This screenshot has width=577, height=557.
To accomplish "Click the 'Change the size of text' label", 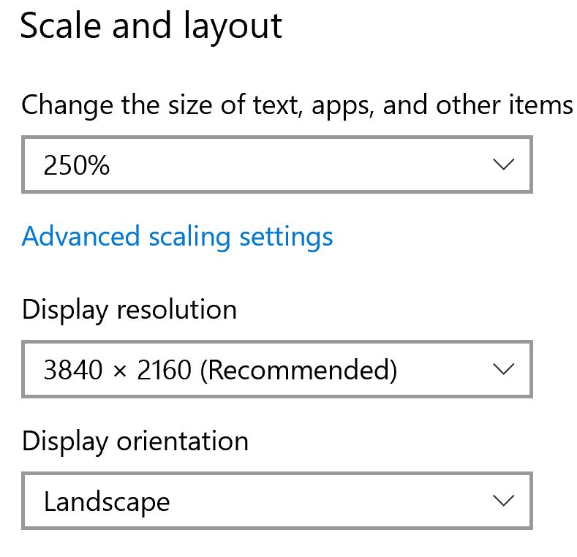I will click(x=297, y=105).
